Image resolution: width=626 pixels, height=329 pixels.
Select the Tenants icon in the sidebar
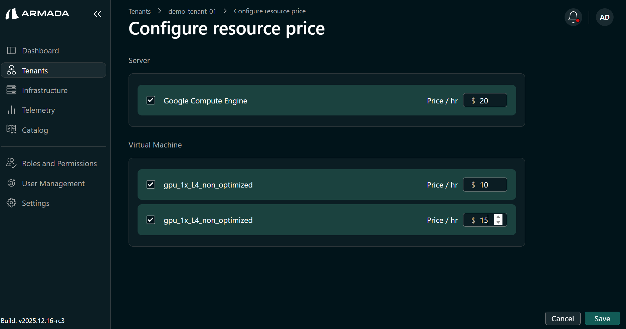point(11,70)
